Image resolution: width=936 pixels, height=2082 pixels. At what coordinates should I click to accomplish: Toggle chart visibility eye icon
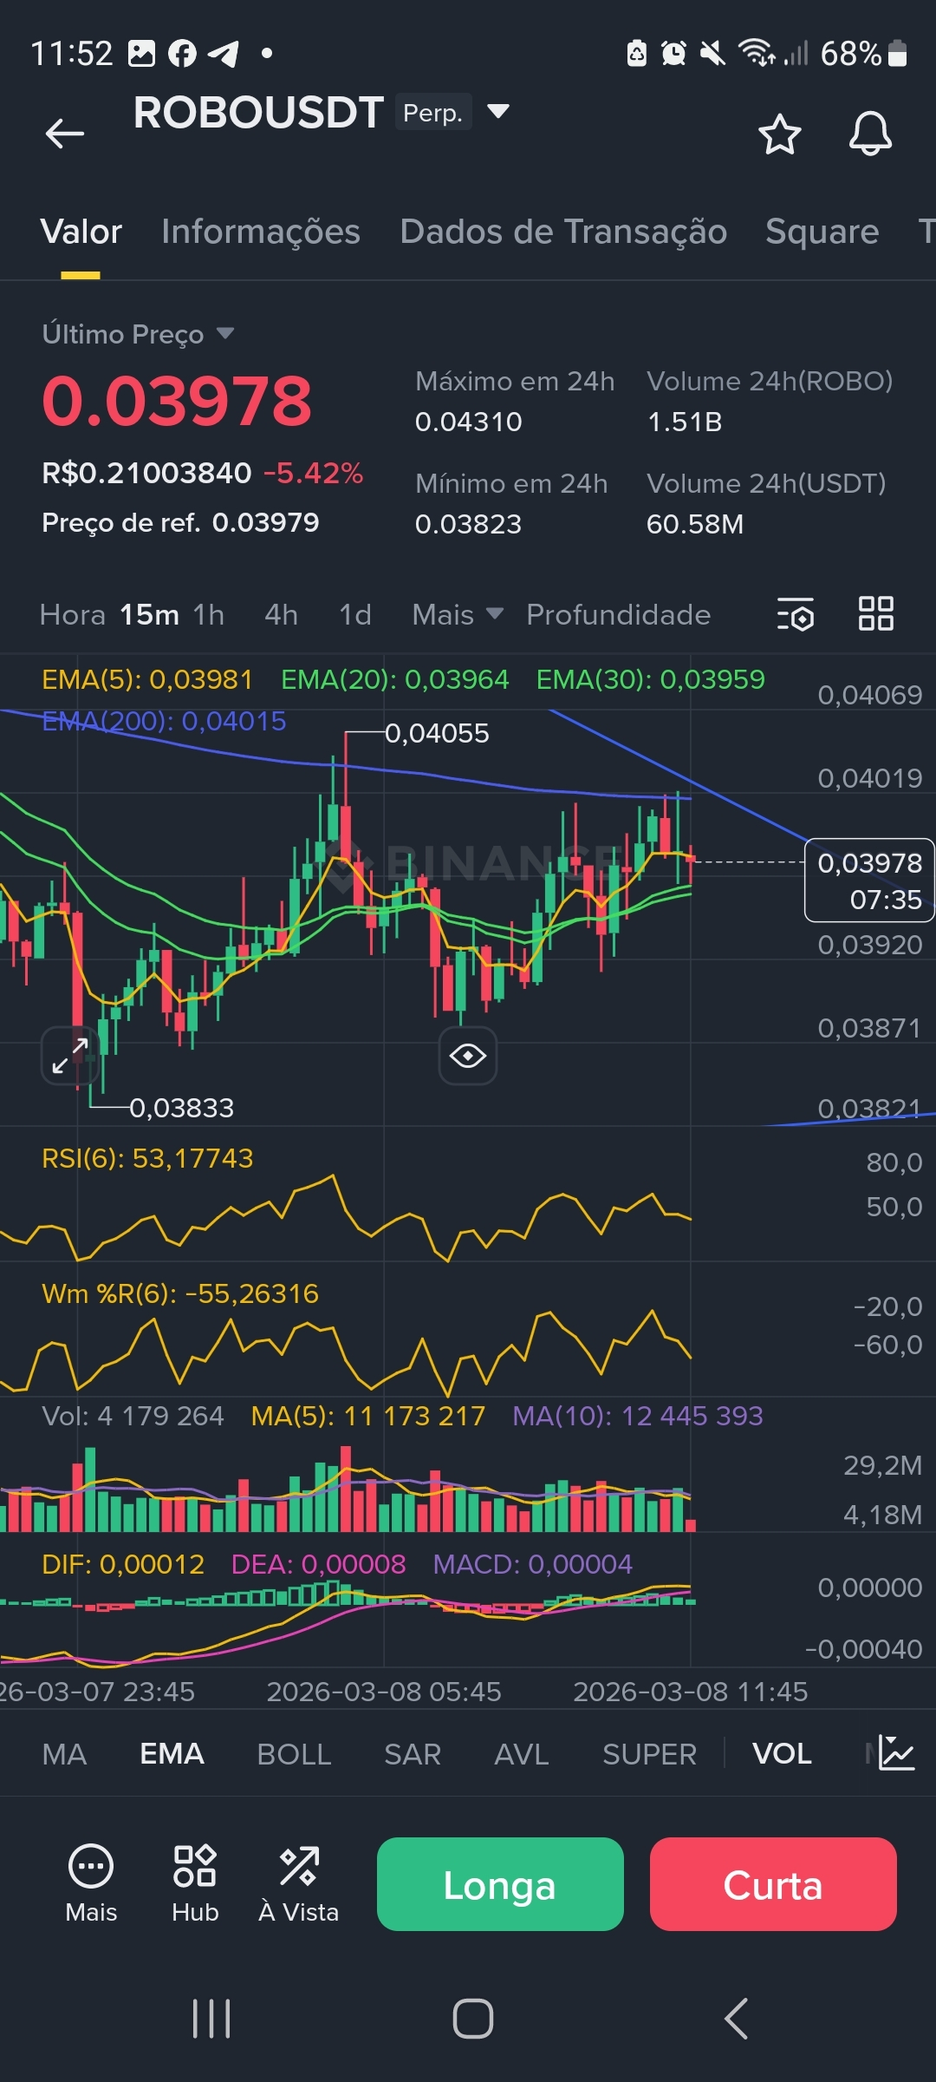(468, 1056)
